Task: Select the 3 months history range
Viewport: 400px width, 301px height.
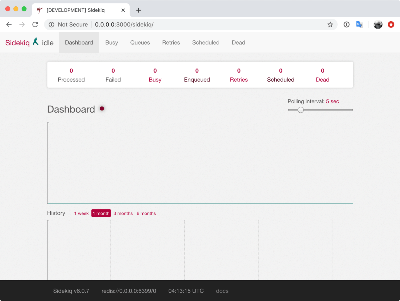Action: coord(123,213)
